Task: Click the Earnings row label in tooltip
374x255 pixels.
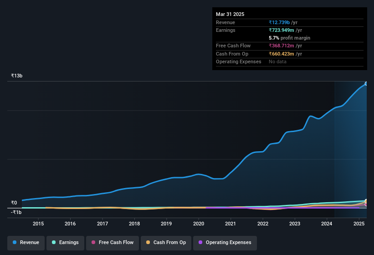Action: [x=225, y=30]
